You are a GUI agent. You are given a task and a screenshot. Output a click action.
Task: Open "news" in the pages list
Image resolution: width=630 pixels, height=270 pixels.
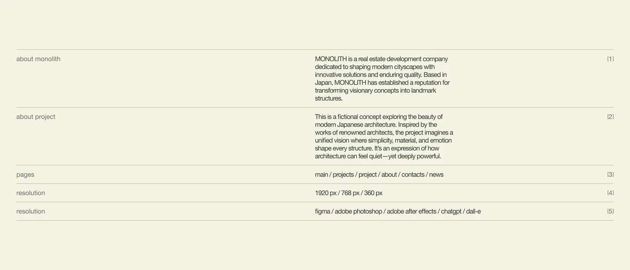436,174
